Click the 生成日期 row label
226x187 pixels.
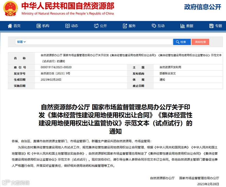pyautogui.click(x=20, y=80)
